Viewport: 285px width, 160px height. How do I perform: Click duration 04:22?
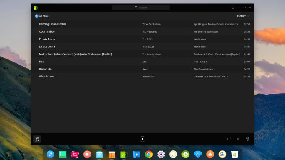click(x=247, y=69)
